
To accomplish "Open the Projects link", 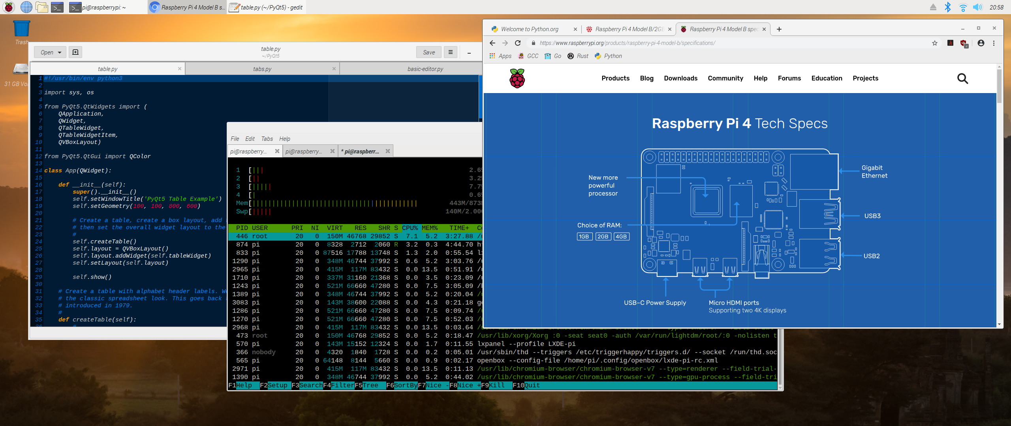I will click(865, 78).
